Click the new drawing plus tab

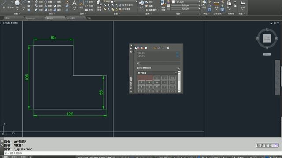[x=89, y=18]
